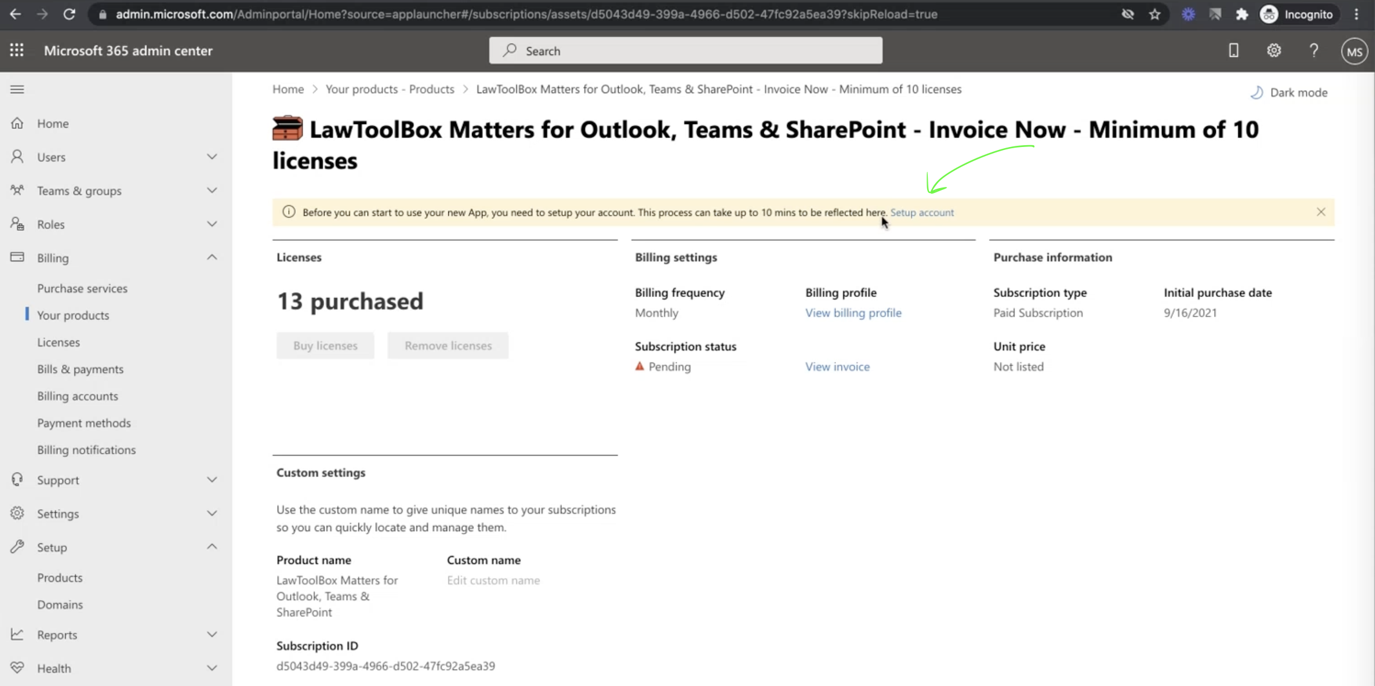Click the Setup account link
Screen dimensions: 1375x686
tap(922, 212)
